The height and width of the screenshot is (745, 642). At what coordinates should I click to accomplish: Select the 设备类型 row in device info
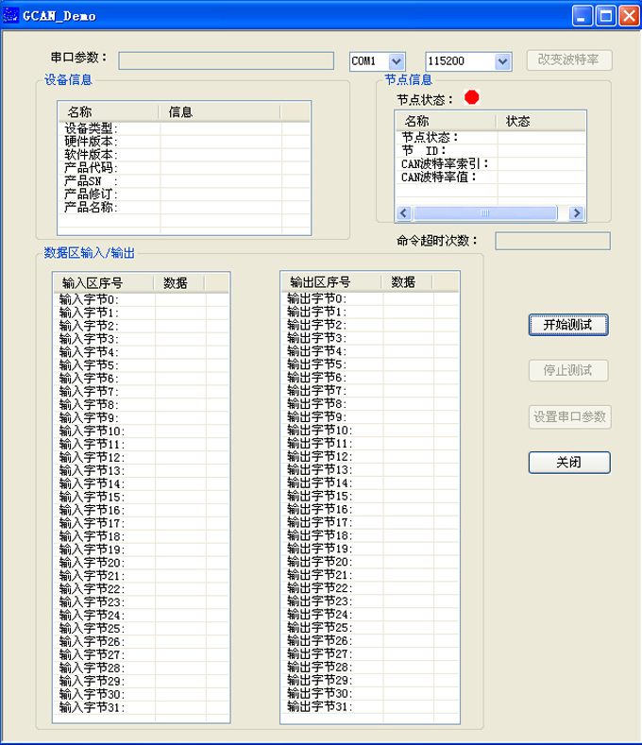tap(92, 127)
